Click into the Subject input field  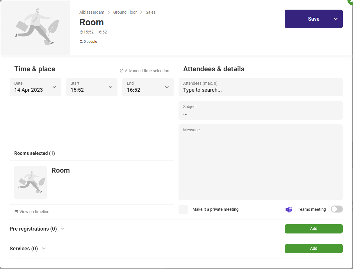coord(260,114)
